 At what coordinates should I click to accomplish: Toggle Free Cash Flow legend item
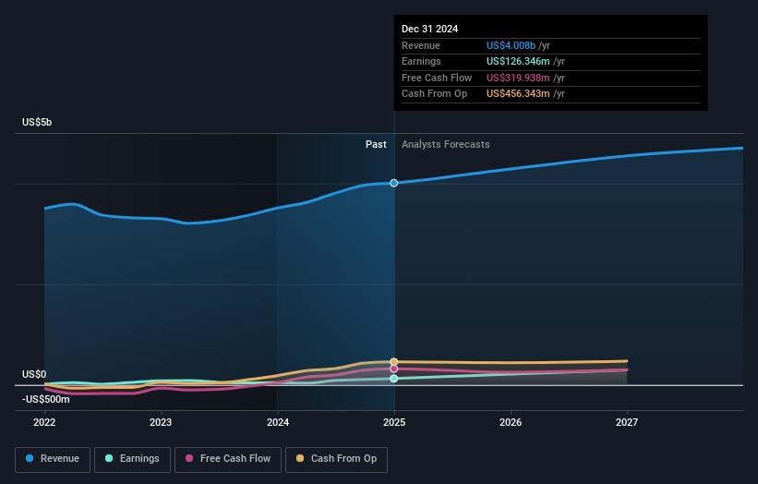[x=228, y=458]
